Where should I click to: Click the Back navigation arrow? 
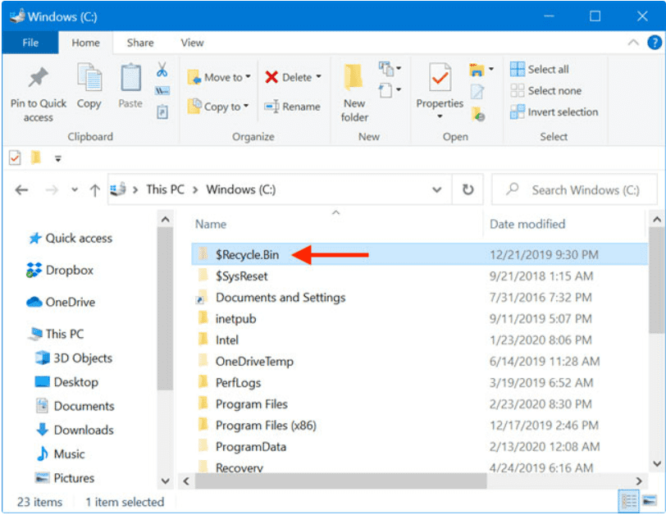pos(21,189)
